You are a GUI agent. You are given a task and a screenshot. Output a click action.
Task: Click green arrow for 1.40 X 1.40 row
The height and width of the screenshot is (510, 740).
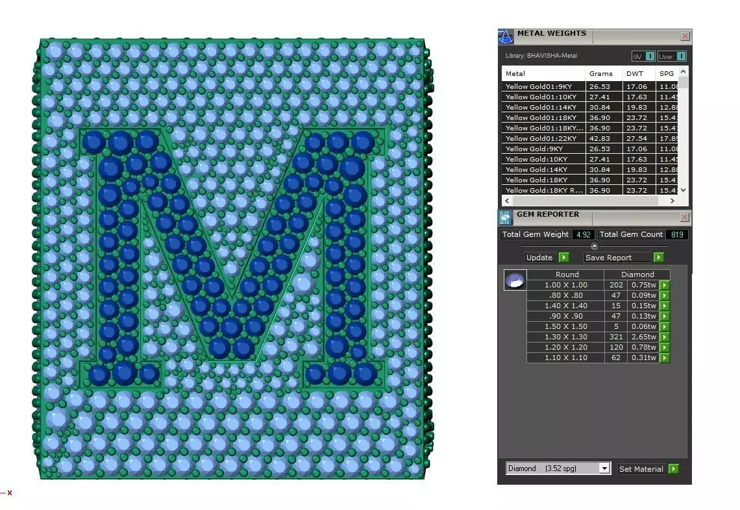click(665, 306)
